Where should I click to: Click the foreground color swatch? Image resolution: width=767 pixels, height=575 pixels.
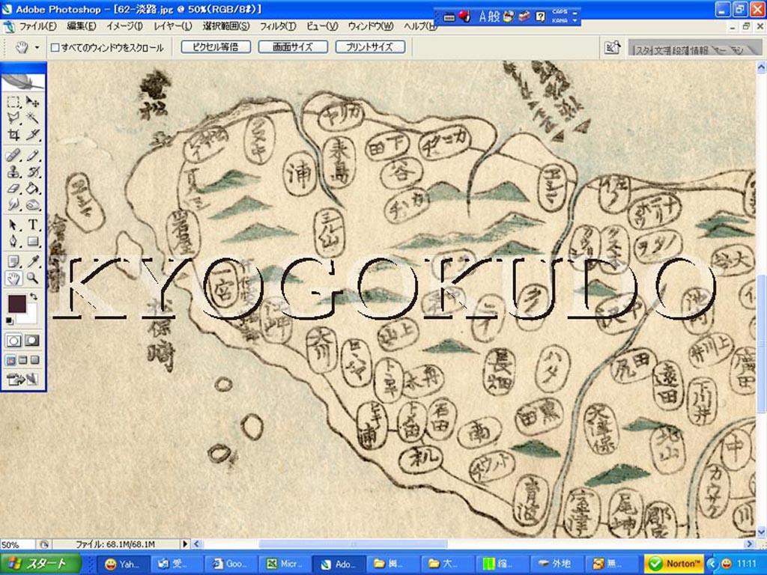(x=17, y=304)
